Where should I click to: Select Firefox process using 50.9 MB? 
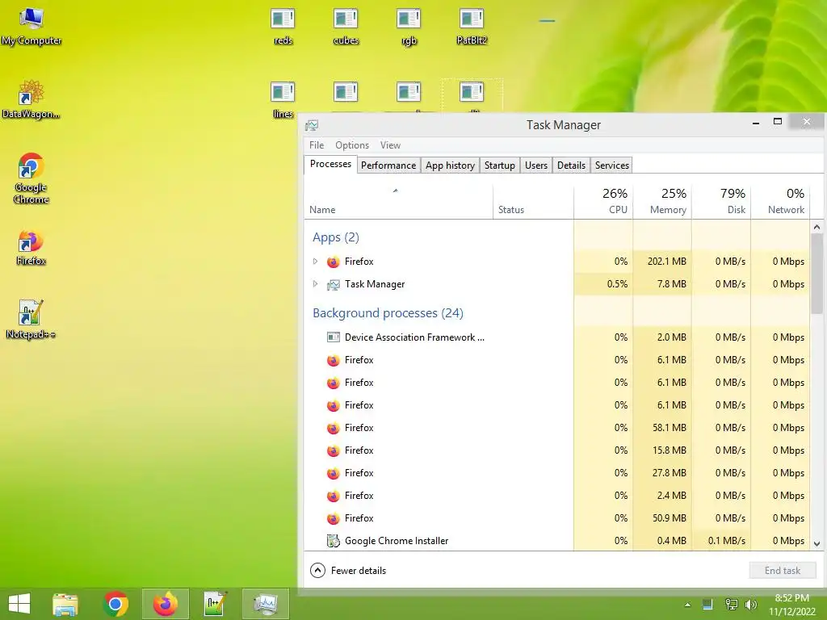(x=557, y=518)
